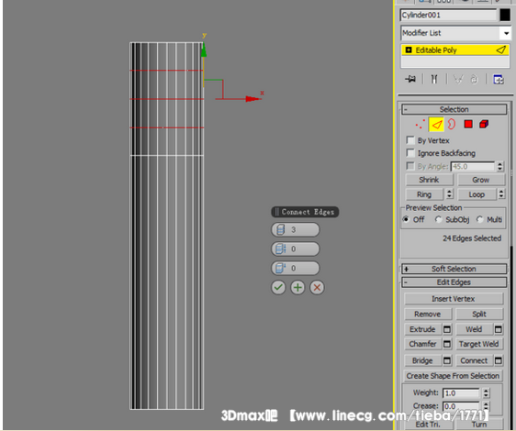Cancel Connect Edges with red X
The image size is (516, 431).
317,287
